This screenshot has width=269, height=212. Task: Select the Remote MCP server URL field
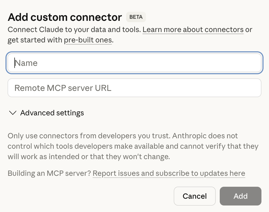click(x=134, y=88)
